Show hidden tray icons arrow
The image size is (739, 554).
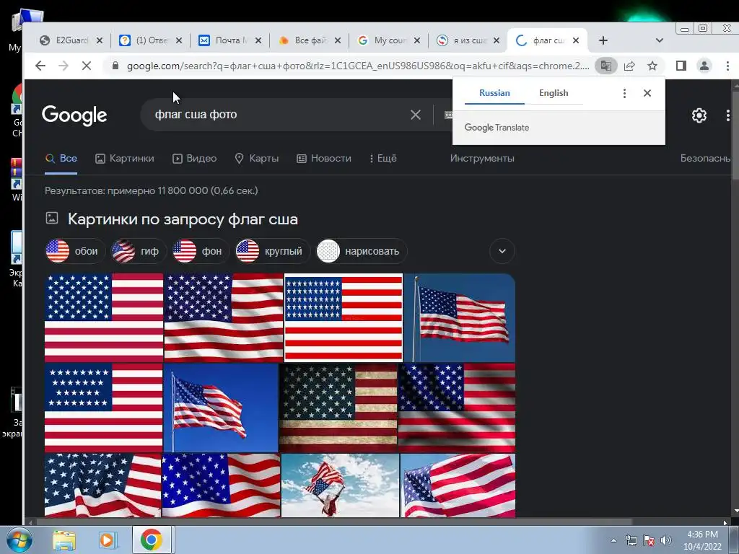pos(613,540)
